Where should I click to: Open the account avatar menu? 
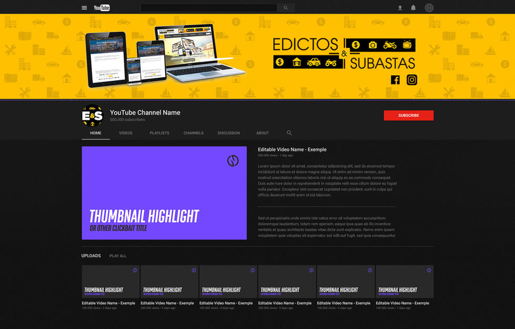(x=429, y=7)
